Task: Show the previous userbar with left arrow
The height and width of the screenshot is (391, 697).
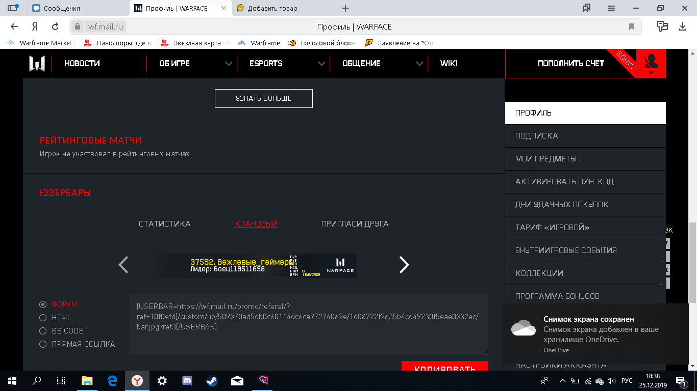Action: 123,265
